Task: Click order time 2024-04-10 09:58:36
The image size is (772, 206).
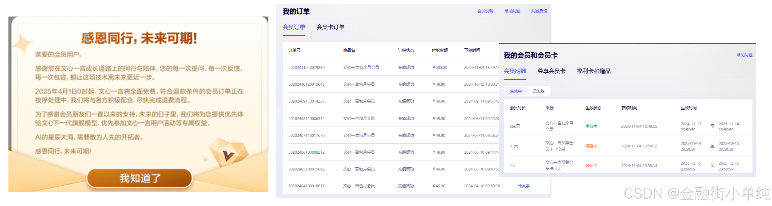Action: 482,186
